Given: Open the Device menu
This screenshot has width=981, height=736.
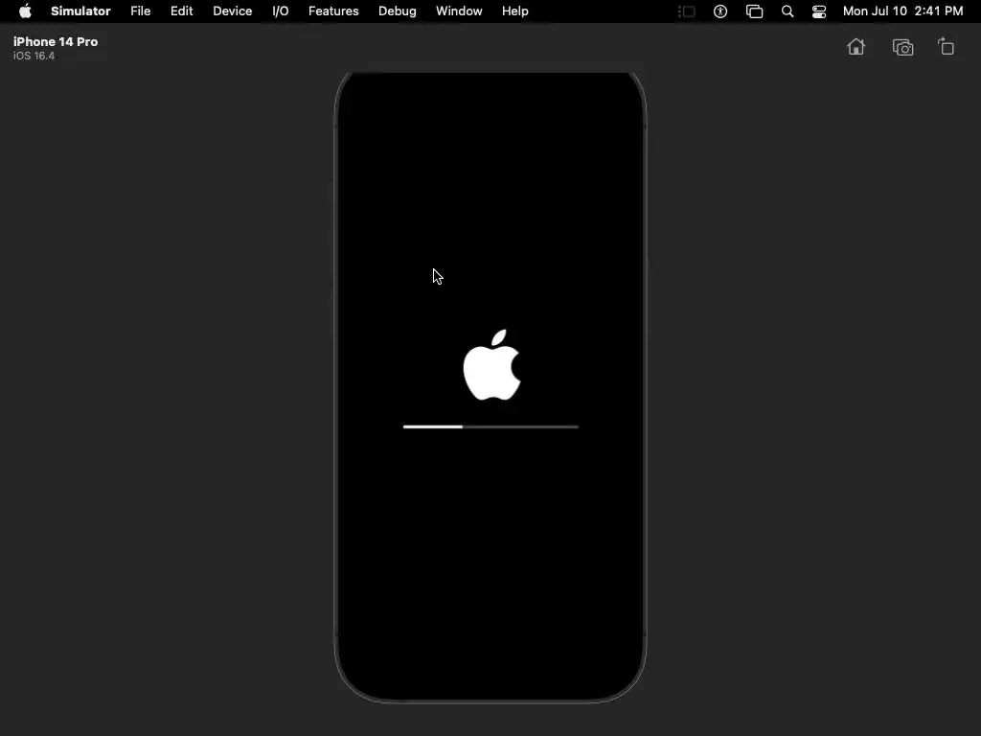Looking at the screenshot, I should pyautogui.click(x=232, y=11).
